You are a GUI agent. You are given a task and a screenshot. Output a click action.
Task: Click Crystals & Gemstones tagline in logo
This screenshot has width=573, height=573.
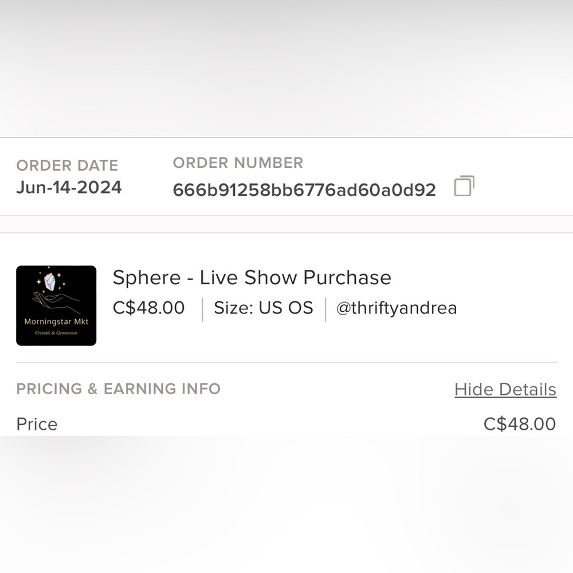(x=56, y=333)
